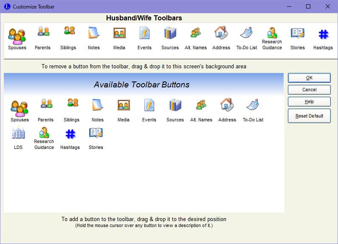Confirm changes with the OK button
The height and width of the screenshot is (244, 338).
coord(309,78)
